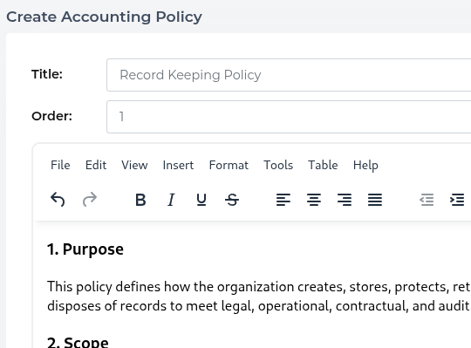Open the Format menu
This screenshot has width=471, height=348.
tap(229, 165)
